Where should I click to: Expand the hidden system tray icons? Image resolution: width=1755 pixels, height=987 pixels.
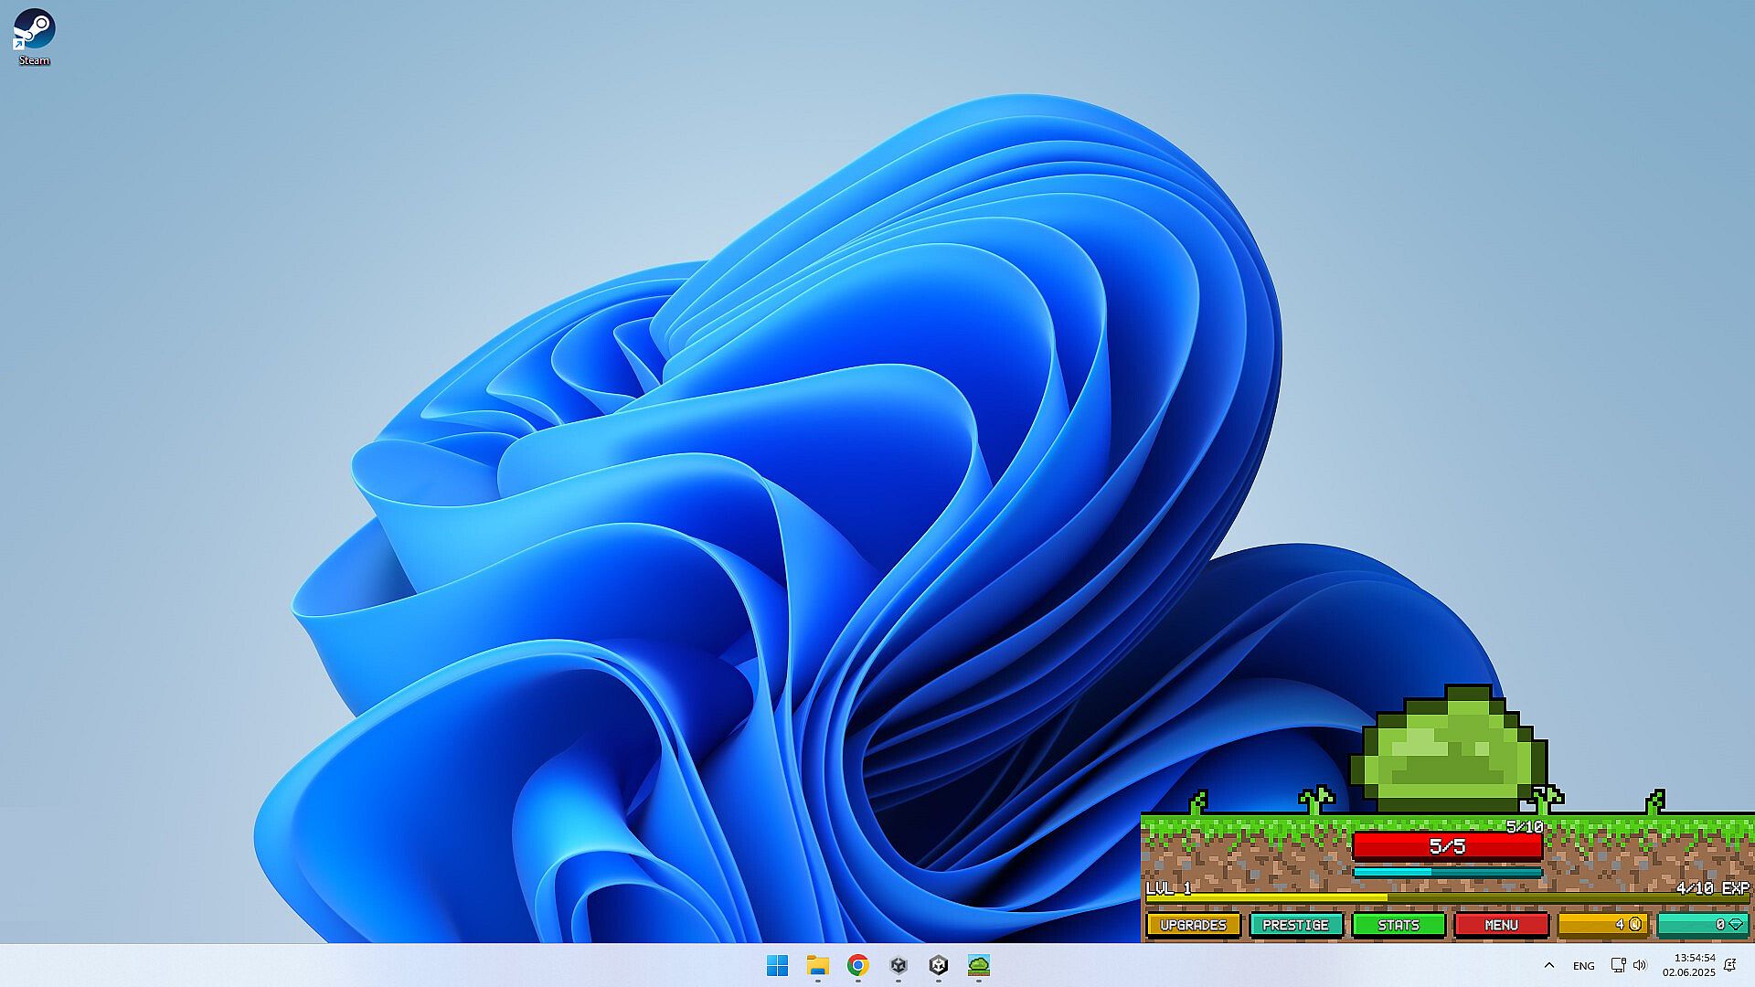pyautogui.click(x=1548, y=965)
